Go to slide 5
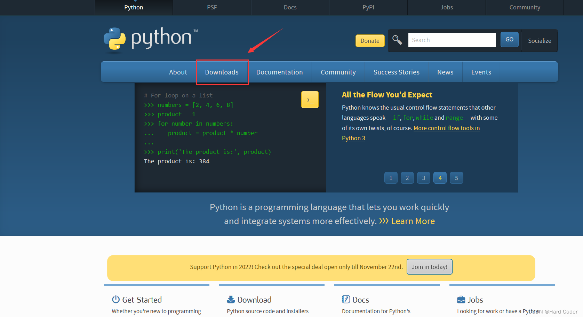583x317 pixels. [x=456, y=178]
